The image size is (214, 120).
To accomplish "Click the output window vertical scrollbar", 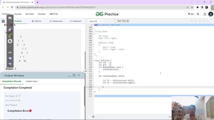I will pyautogui.click(x=85, y=96).
